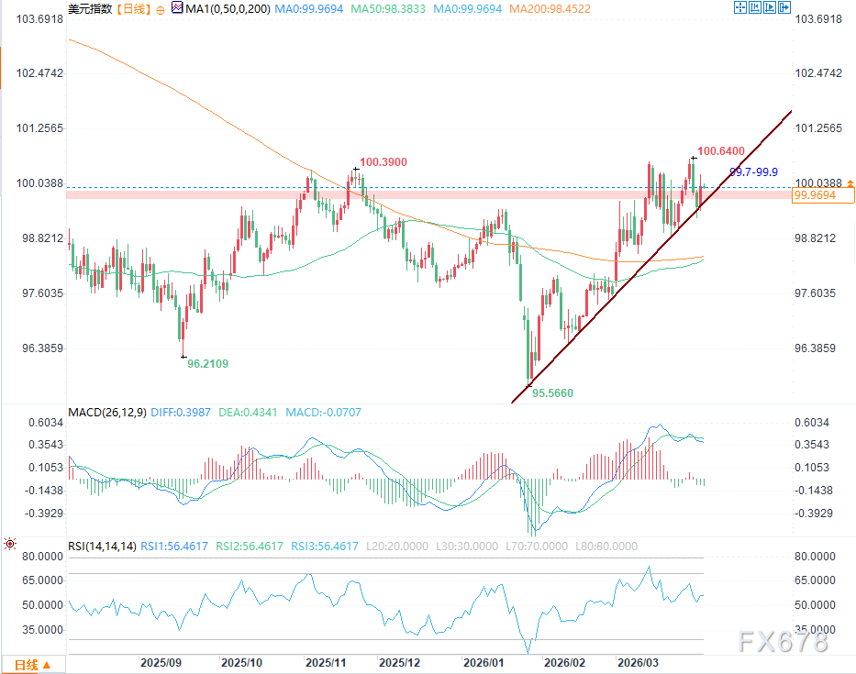This screenshot has height=674, width=856.
Task: Click the 99.9694 current price tag
Action: pos(822,195)
